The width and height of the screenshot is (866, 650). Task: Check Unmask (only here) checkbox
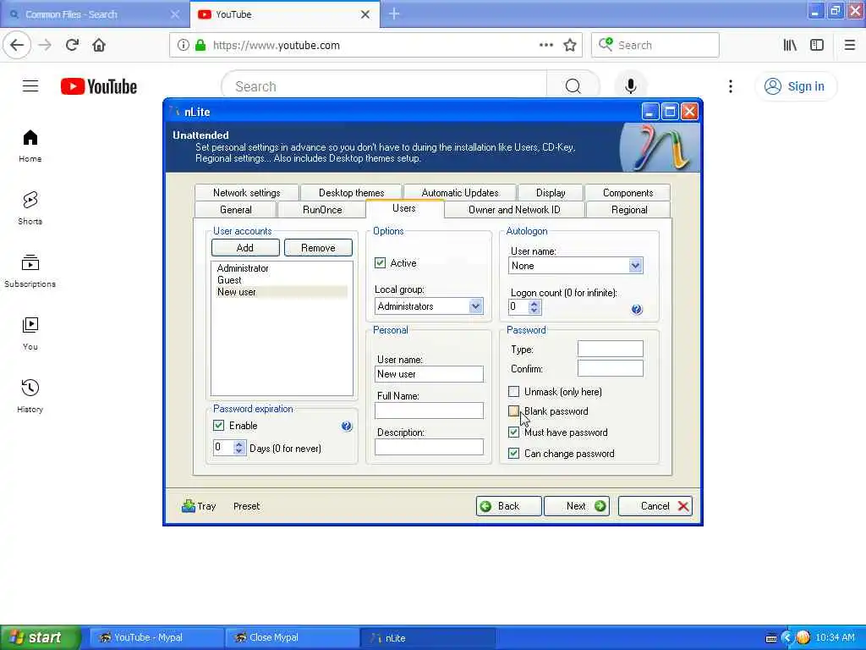[513, 392]
